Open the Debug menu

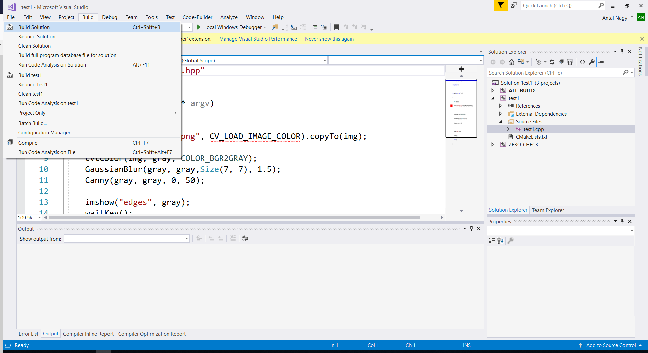coord(110,17)
